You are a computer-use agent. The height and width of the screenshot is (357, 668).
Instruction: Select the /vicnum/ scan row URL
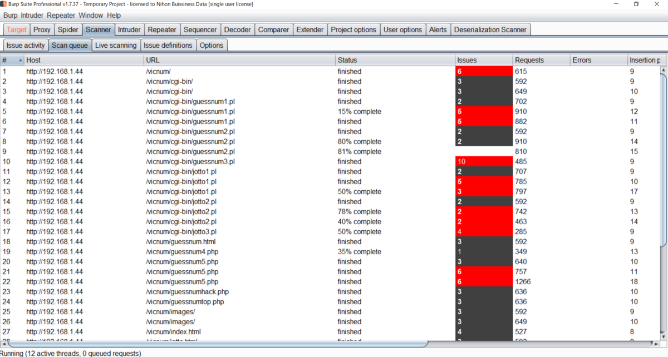(158, 72)
